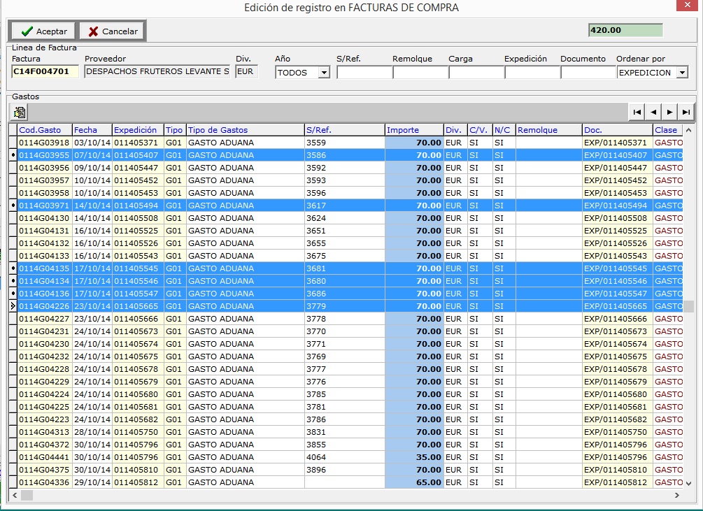Select the row with expense code 0114G04441
This screenshot has height=511, width=703.
pyautogui.click(x=45, y=457)
